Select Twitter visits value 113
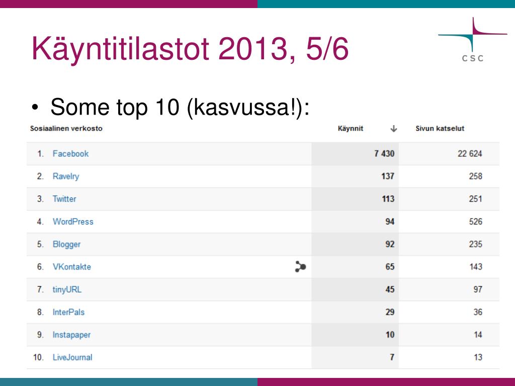 (388, 199)
